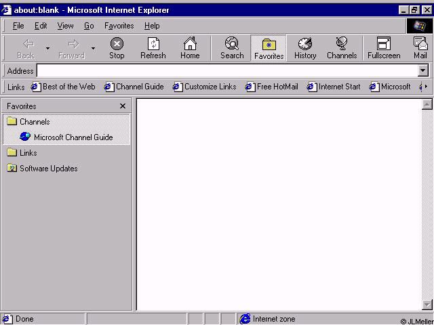Open the History pane
Image resolution: width=434 pixels, height=325 pixels.
click(305, 49)
